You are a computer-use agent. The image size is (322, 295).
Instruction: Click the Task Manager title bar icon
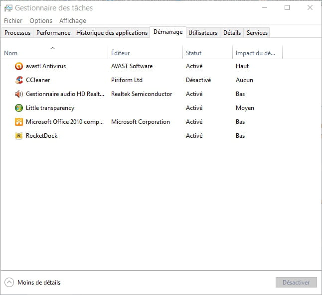point(8,8)
